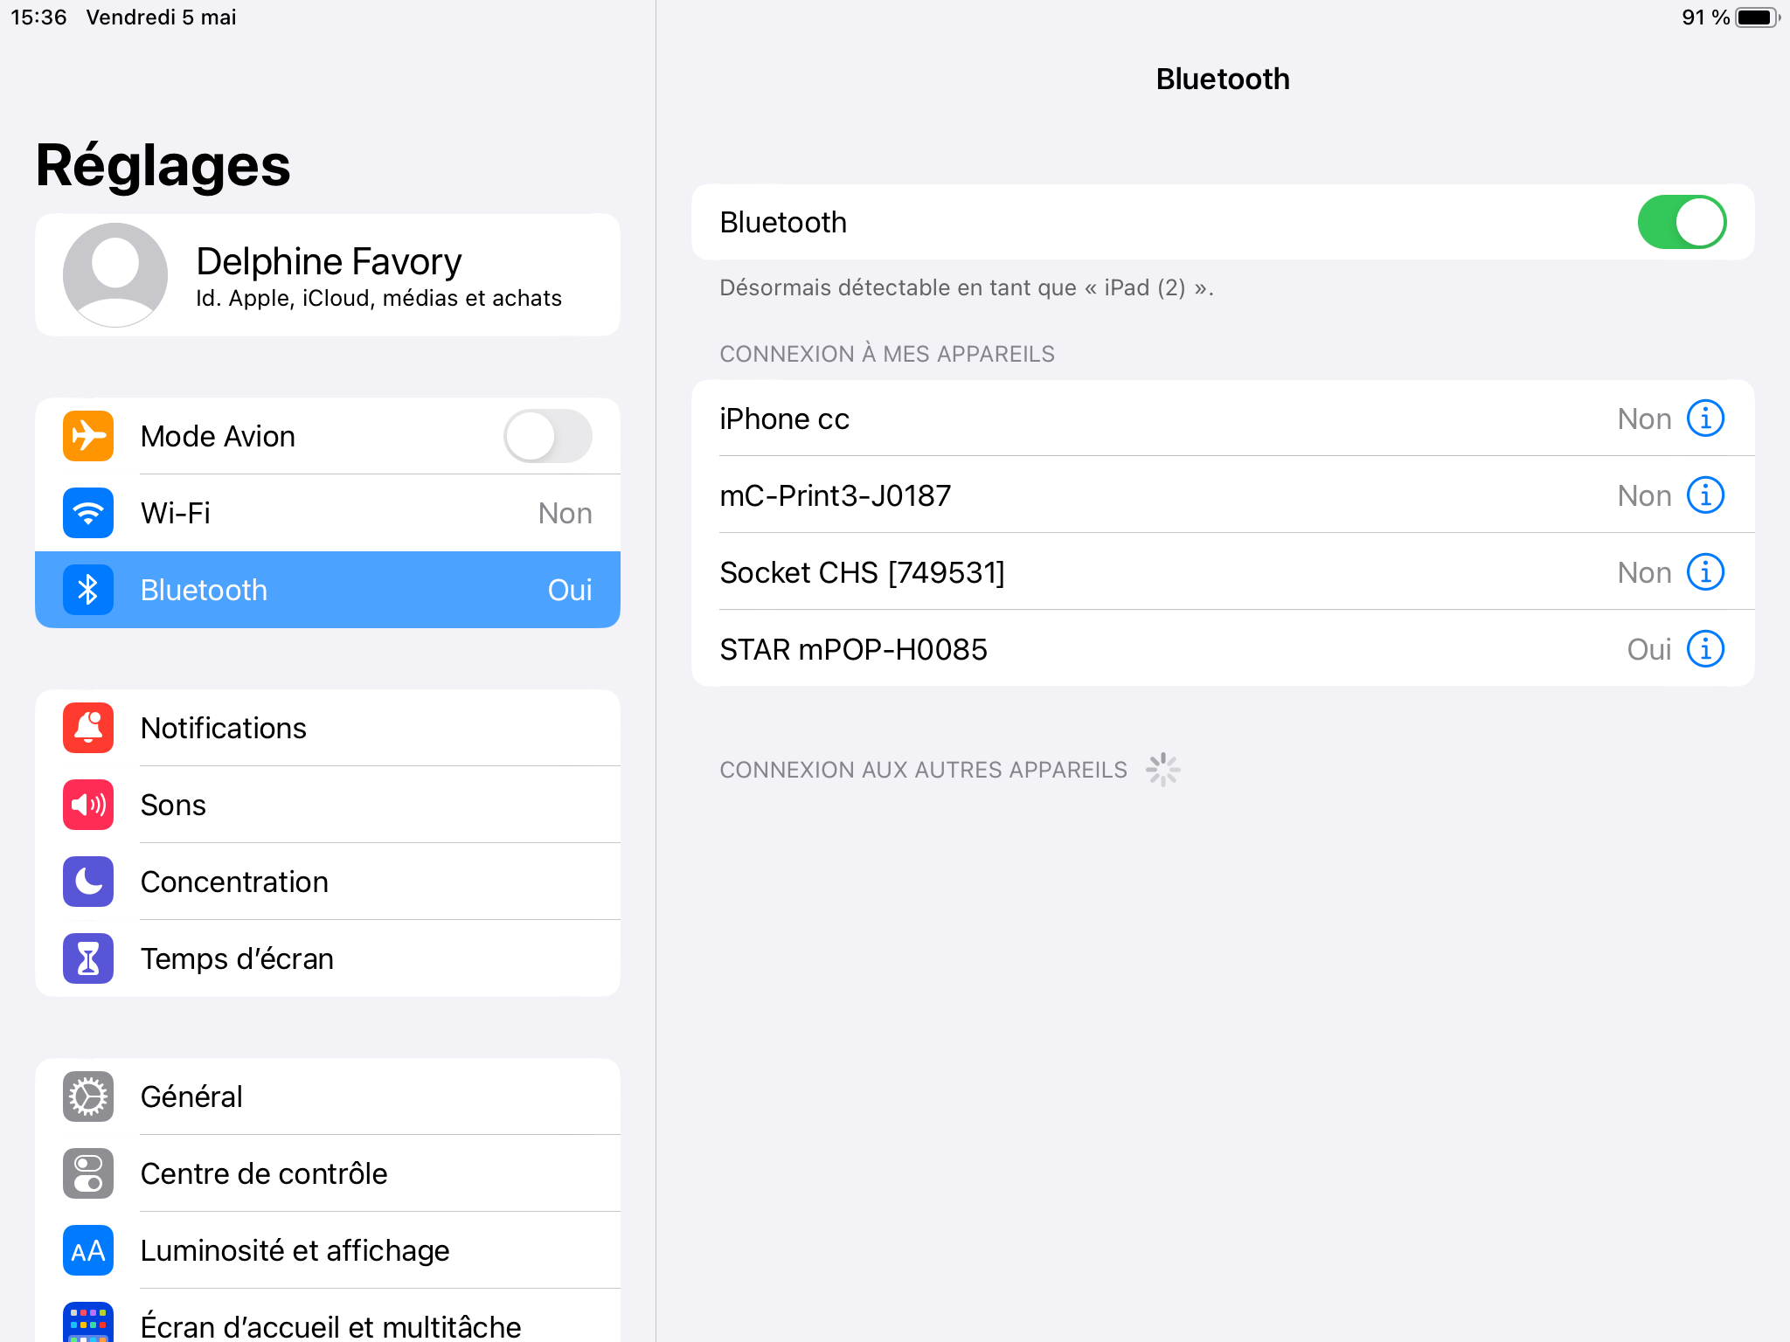The image size is (1790, 1342).
Task: Open Notifications settings
Action: pyautogui.click(x=328, y=728)
